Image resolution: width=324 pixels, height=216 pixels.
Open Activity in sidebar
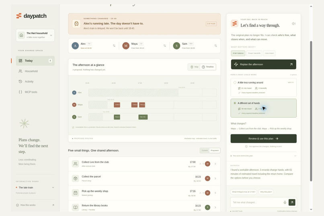(35, 81)
